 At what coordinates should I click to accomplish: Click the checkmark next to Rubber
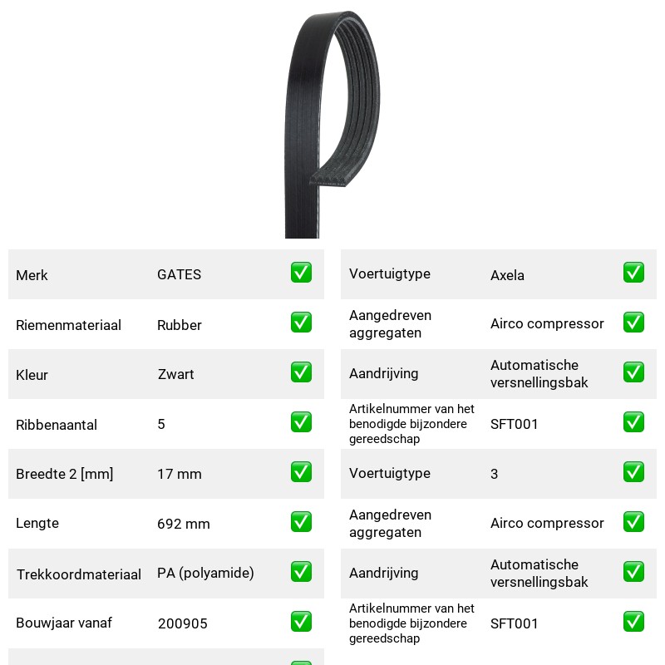click(x=301, y=323)
